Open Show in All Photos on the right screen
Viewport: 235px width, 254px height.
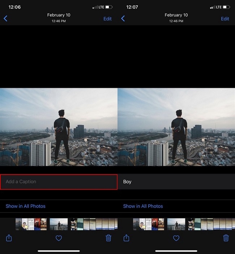(x=143, y=206)
